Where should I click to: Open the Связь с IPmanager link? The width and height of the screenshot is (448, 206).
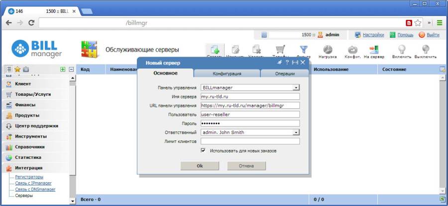pos(33,183)
